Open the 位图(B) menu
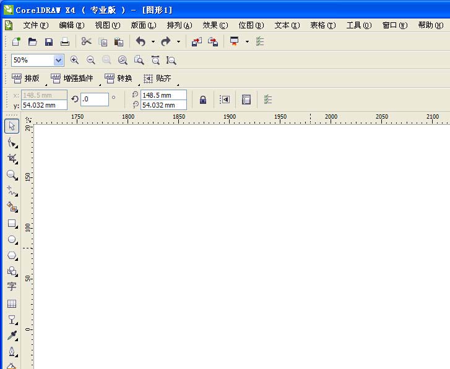This screenshot has width=450, height=369. click(x=251, y=25)
